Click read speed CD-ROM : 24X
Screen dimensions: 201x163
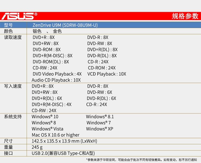[x=102, y=68]
